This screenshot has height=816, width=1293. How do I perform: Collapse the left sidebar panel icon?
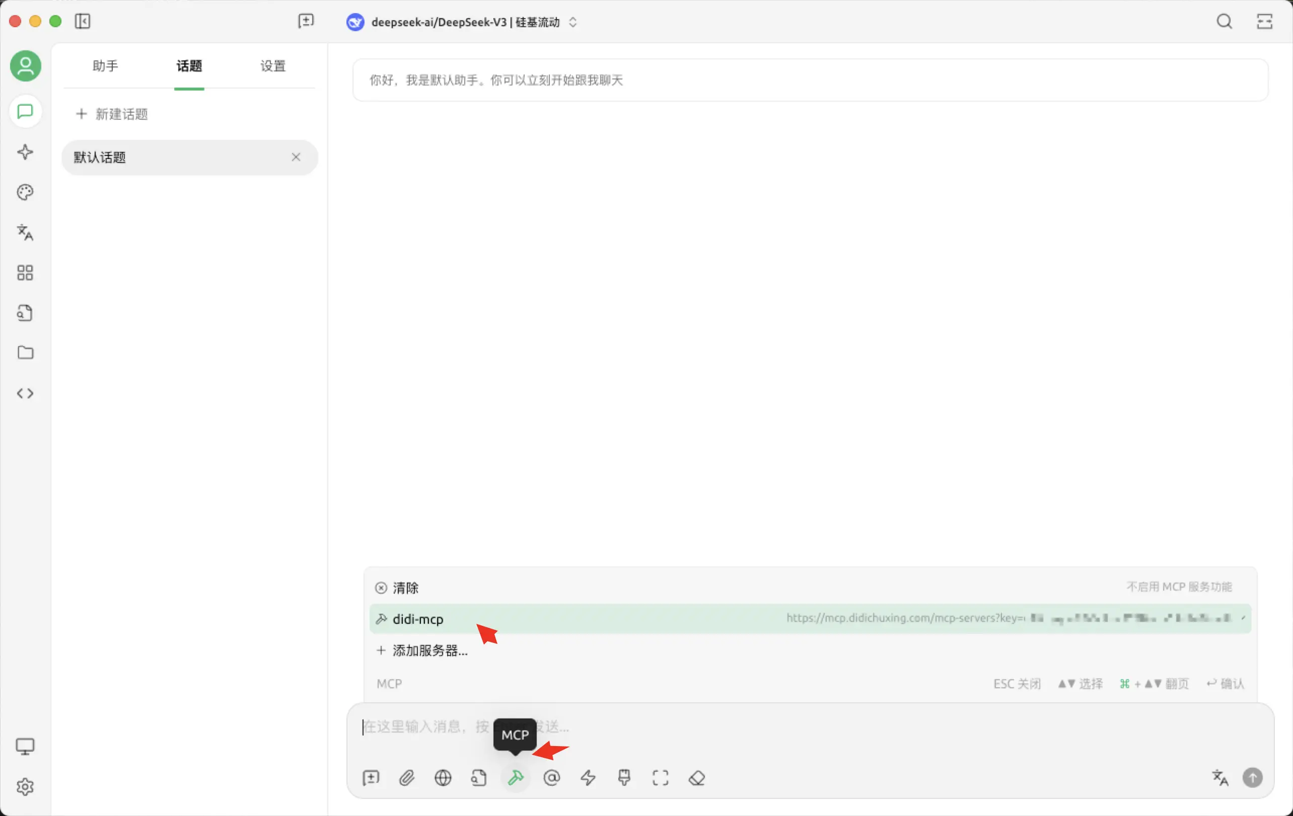[x=82, y=22]
